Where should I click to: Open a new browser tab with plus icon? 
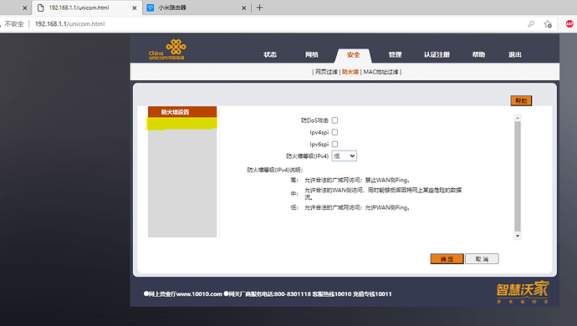pos(259,8)
